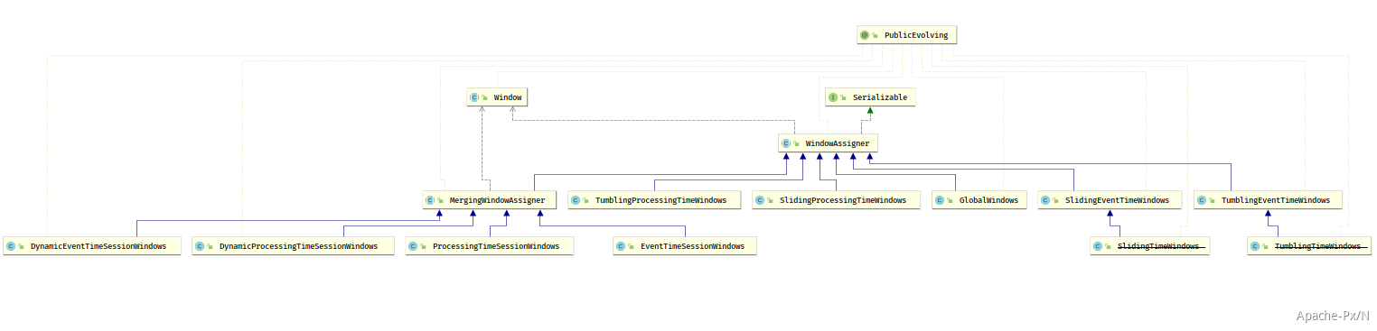Click the class icon beside GlobalWindows
The width and height of the screenshot is (1377, 331).
[940, 200]
